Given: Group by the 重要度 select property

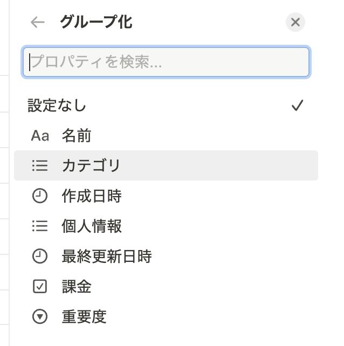Looking at the screenshot, I should pyautogui.click(x=166, y=317).
